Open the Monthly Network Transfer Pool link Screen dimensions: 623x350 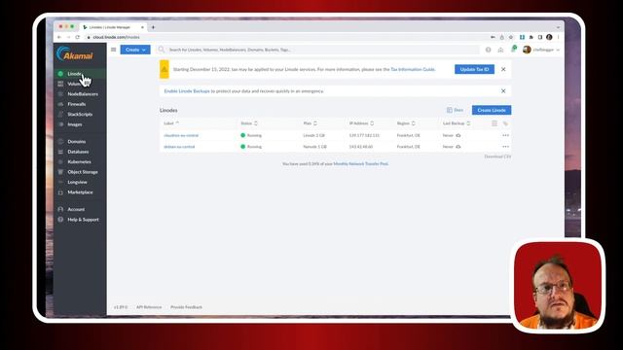[361, 164]
